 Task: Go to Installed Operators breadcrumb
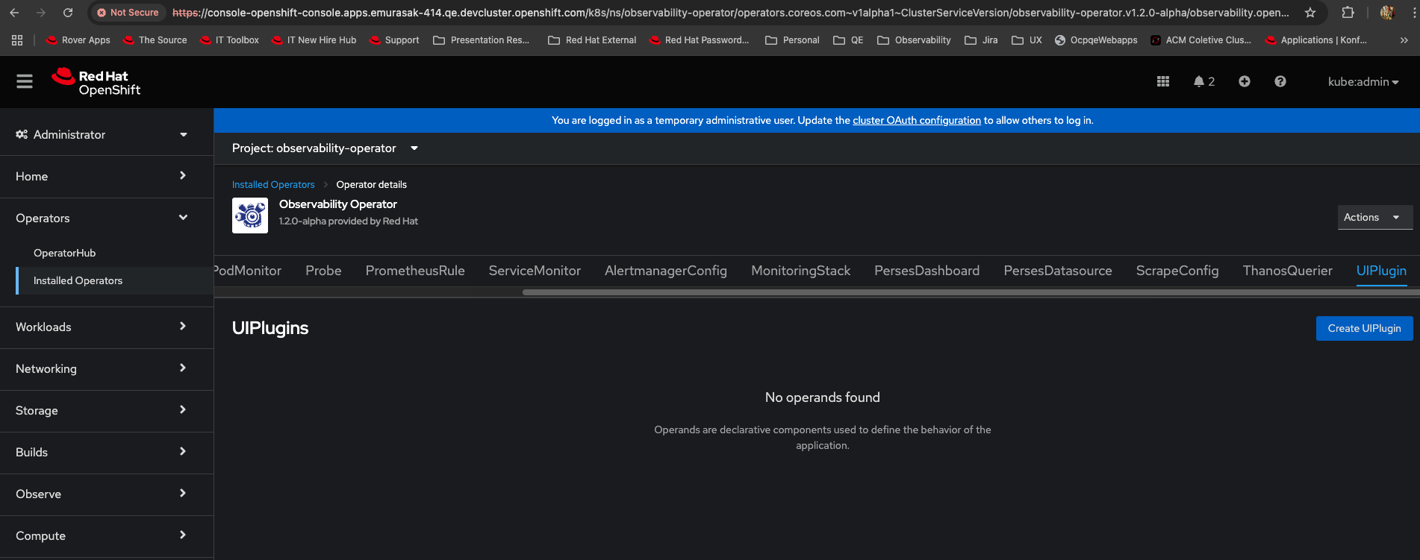tap(273, 184)
